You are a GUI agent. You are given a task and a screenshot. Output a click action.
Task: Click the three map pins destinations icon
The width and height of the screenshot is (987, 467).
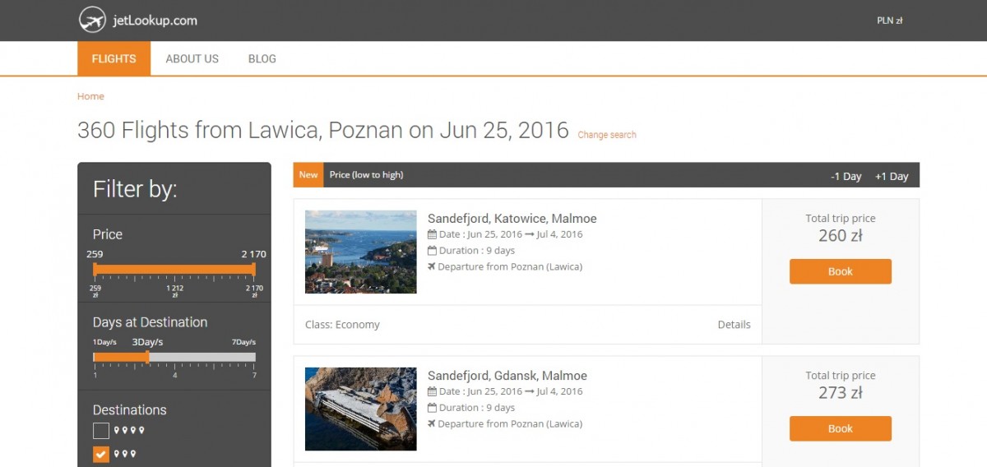tap(125, 454)
